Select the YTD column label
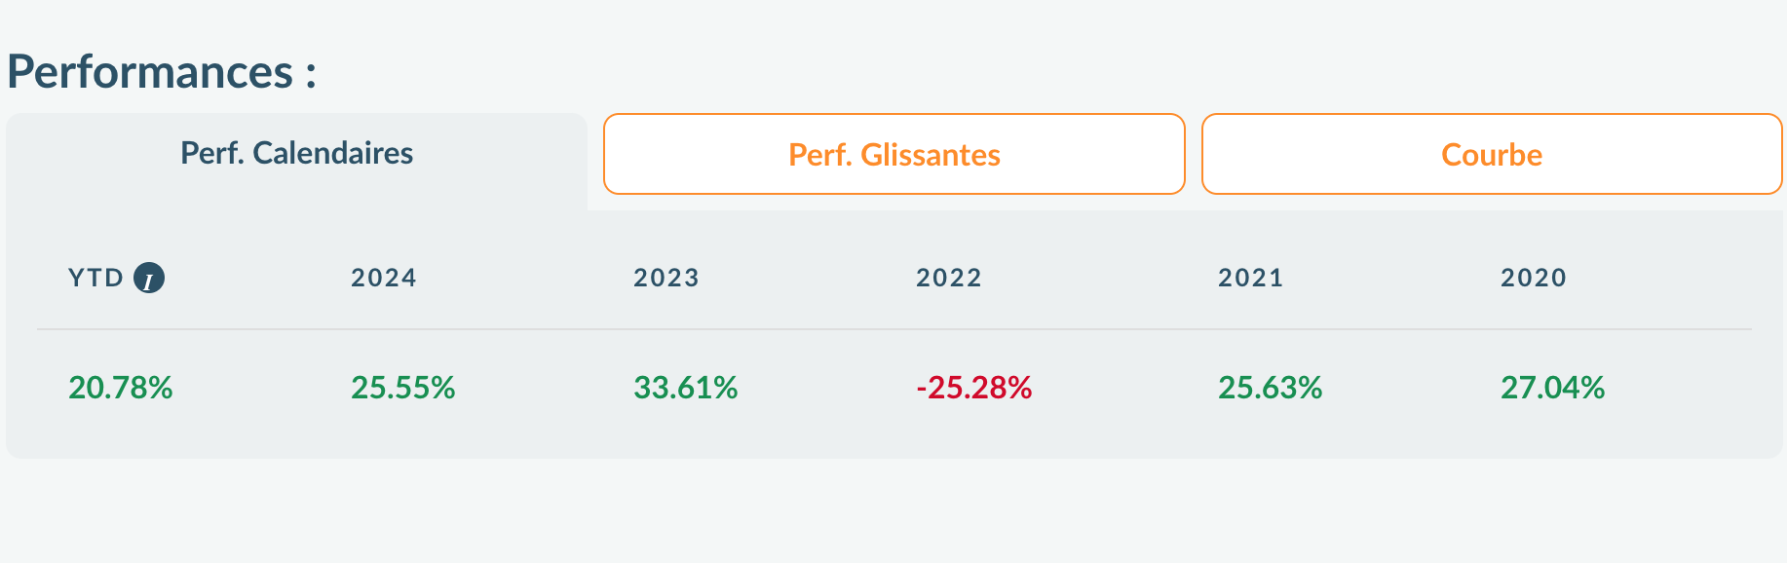This screenshot has width=1787, height=563. pyautogui.click(x=95, y=279)
